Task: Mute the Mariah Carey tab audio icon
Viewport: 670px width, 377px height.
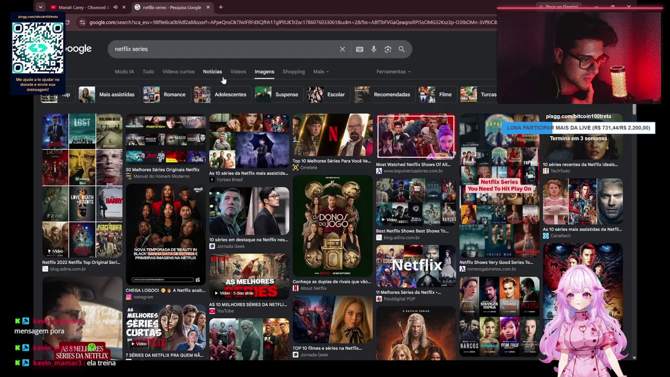Action: point(115,7)
